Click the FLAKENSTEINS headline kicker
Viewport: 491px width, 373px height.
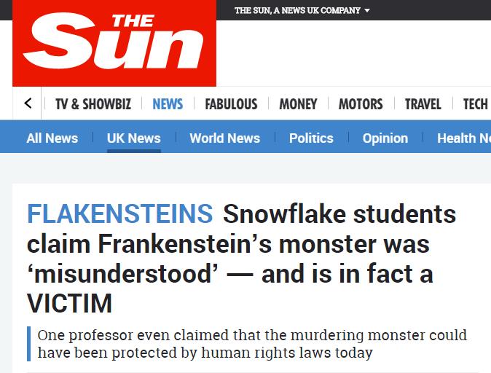(120, 214)
